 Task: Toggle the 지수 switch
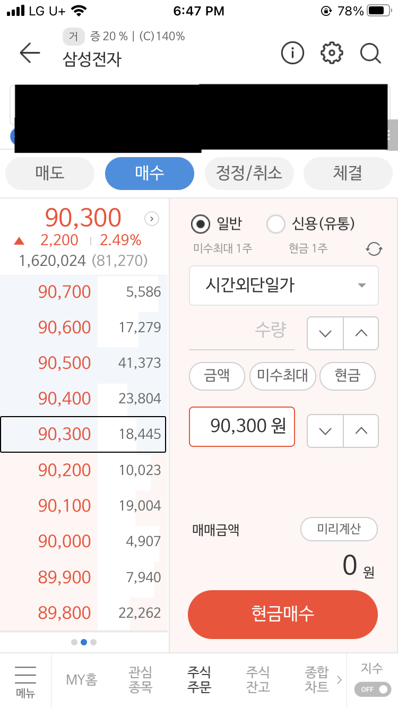click(x=371, y=689)
